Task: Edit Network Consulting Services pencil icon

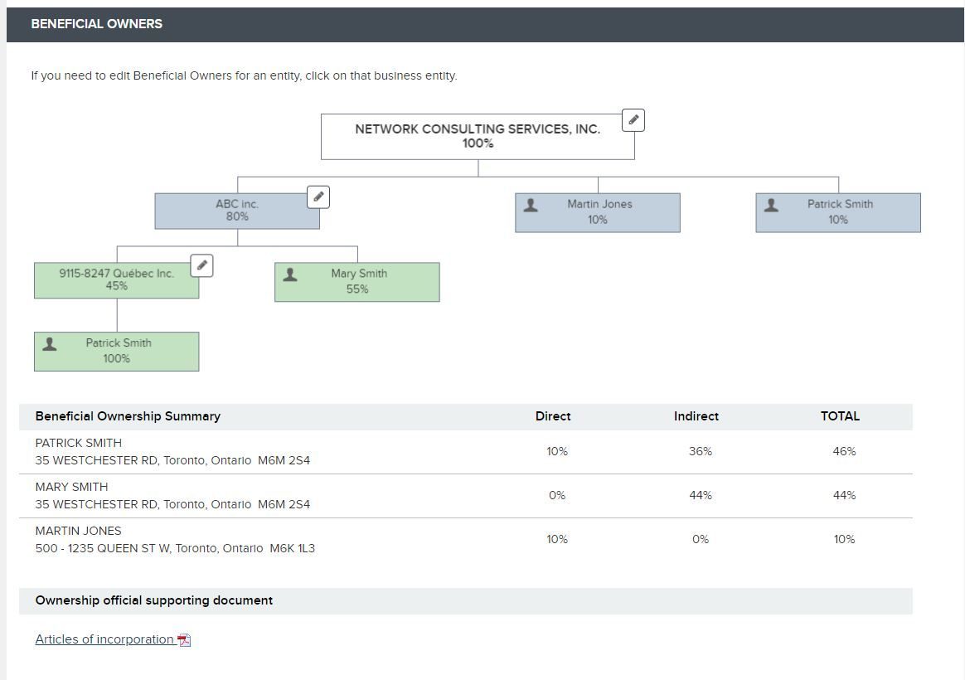Action: coord(633,120)
